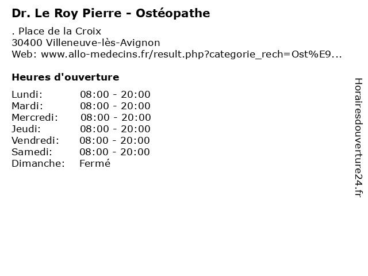Select the Vendredi day label

tap(35, 140)
